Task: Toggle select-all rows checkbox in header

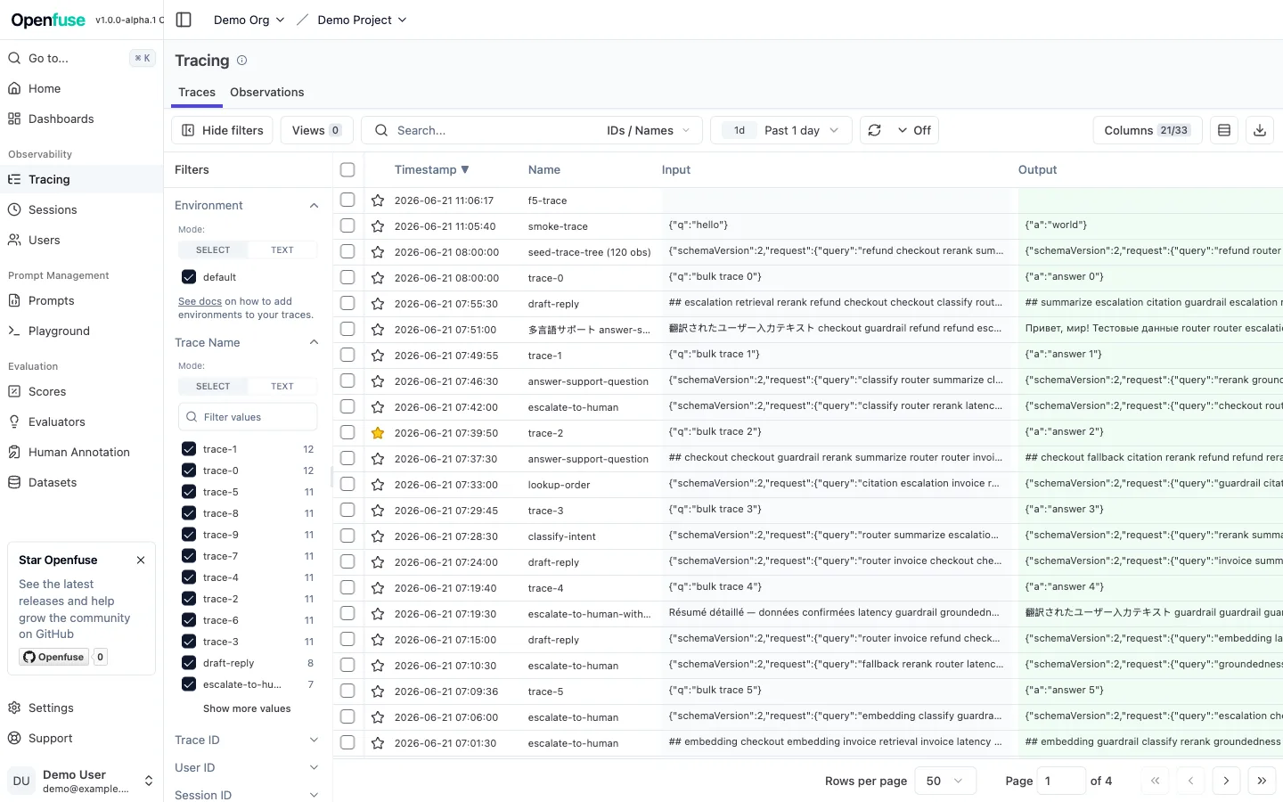Action: click(x=347, y=169)
